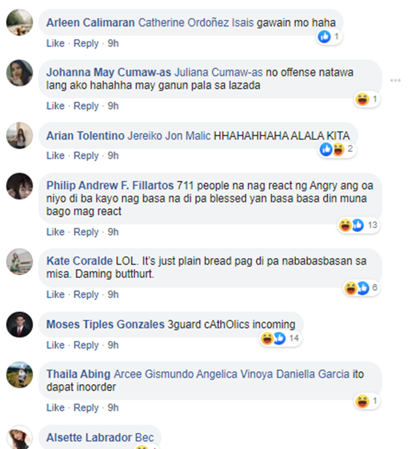View reactions on Arian Tolentino's comment
The width and height of the screenshot is (409, 449).
point(338,149)
